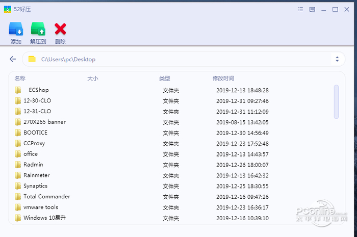Click the 解压到 (Extract to) toolbar icon
This screenshot has height=237, width=357.
coord(38,29)
